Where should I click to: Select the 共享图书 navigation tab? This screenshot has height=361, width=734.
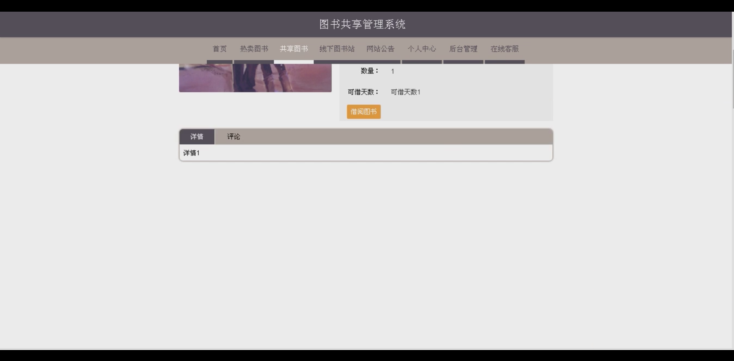click(294, 49)
